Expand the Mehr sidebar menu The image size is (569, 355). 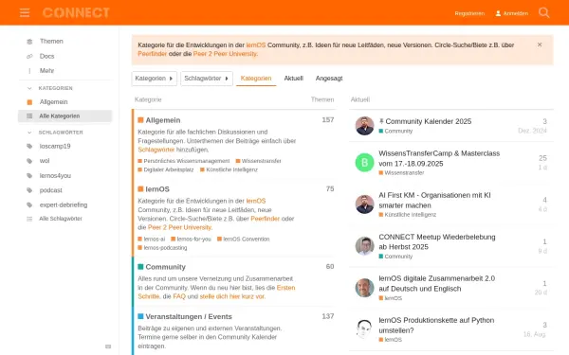[46, 71]
